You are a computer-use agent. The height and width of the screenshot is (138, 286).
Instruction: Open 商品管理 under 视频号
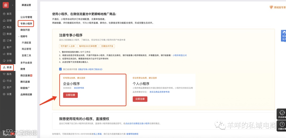[x=26, y=49]
